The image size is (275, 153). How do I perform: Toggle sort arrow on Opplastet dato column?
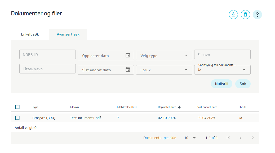pyautogui.click(x=179, y=107)
